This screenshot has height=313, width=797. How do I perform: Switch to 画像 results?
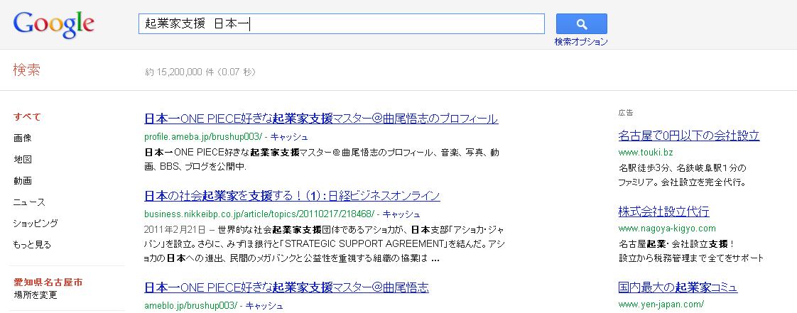pos(22,138)
